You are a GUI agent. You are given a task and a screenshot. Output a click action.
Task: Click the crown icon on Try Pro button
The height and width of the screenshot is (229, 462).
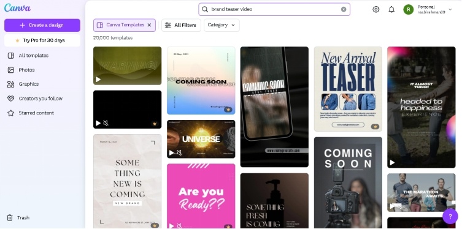point(18,40)
